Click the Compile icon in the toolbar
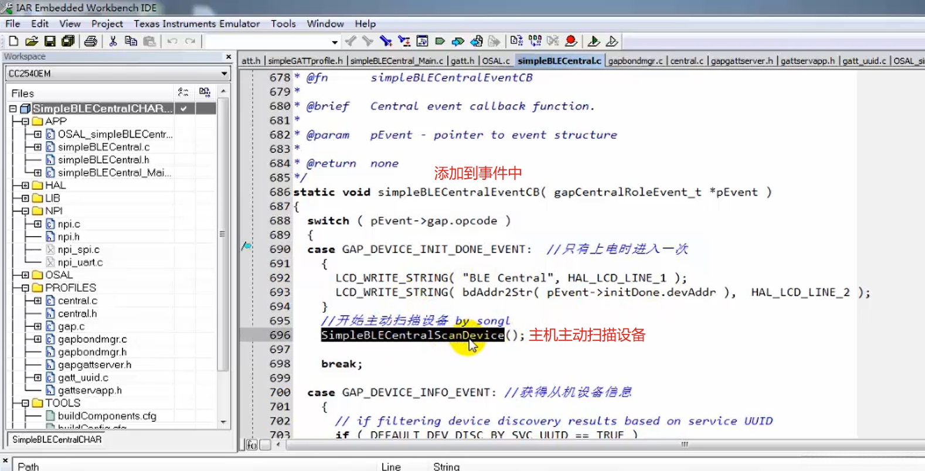The image size is (925, 471). click(x=516, y=41)
